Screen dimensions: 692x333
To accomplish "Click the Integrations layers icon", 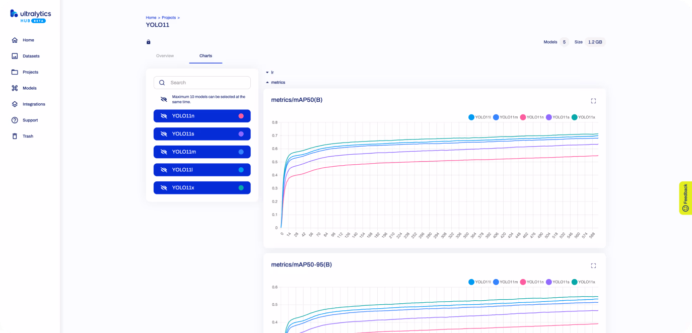I will pos(15,104).
